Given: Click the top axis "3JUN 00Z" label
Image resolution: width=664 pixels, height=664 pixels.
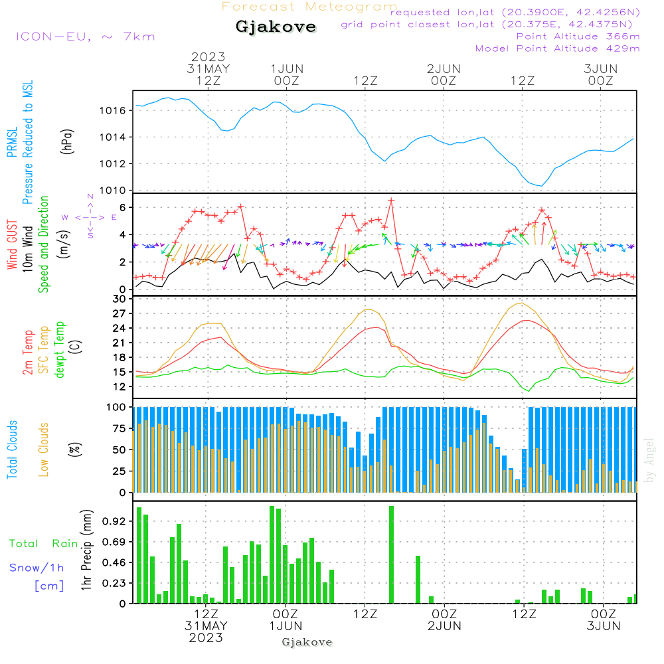Looking at the screenshot, I should coord(600,75).
